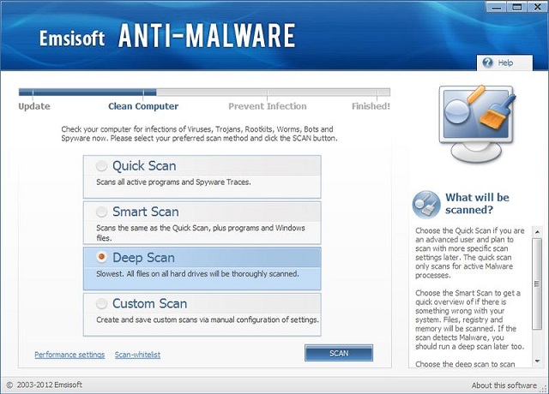This screenshot has width=549, height=394.
Task: Click the 'Smart Scan' title text
Action: pos(146,212)
